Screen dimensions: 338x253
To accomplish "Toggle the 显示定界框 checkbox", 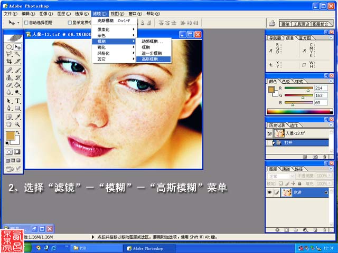I will tap(70, 22).
